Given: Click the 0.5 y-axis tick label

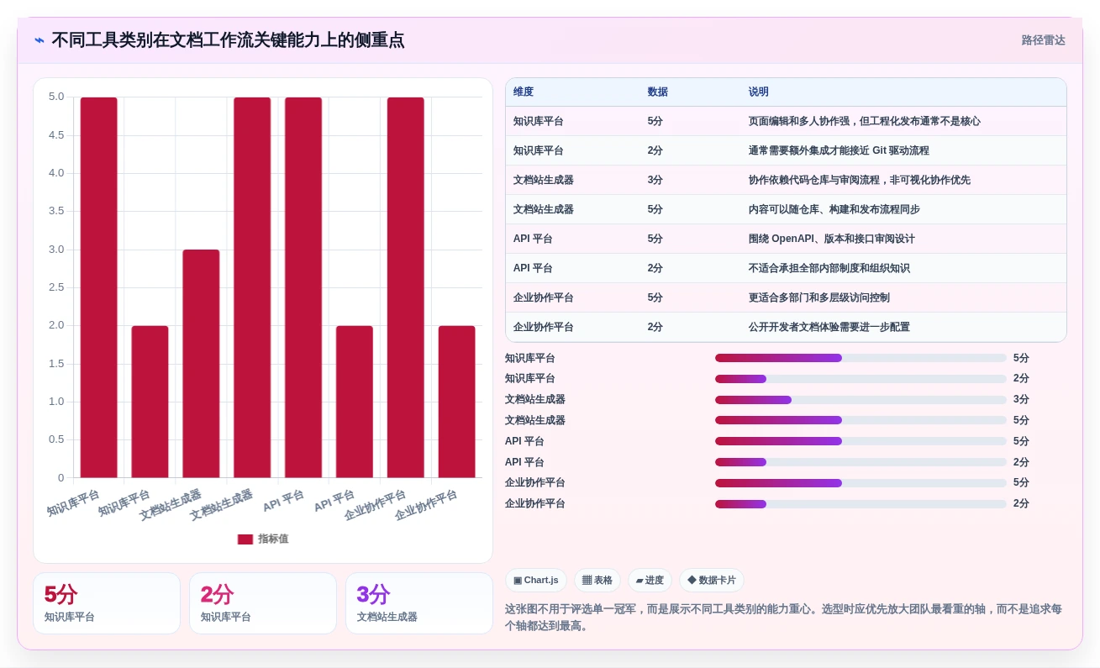Looking at the screenshot, I should 56,439.
